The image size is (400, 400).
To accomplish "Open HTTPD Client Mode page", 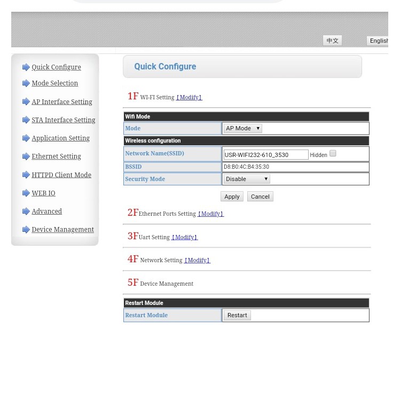I will point(61,175).
